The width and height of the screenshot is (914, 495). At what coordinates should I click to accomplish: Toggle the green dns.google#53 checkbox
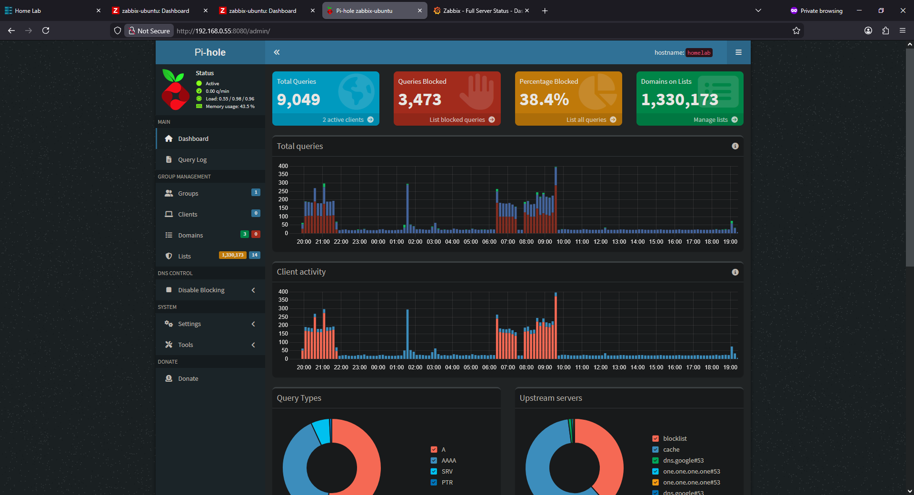tap(656, 460)
